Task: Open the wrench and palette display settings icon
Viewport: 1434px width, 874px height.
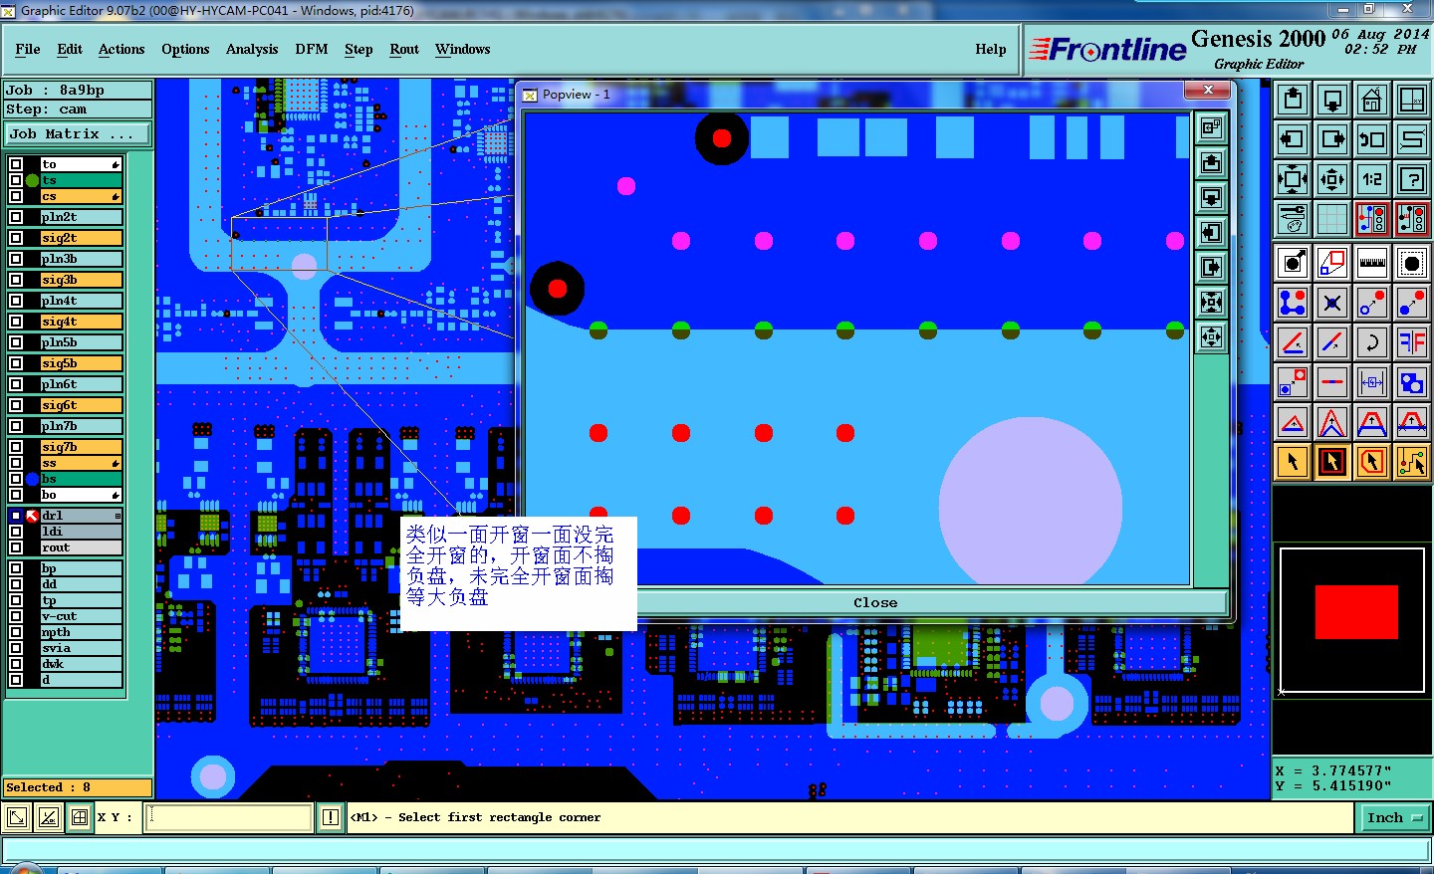Action: (x=1293, y=219)
